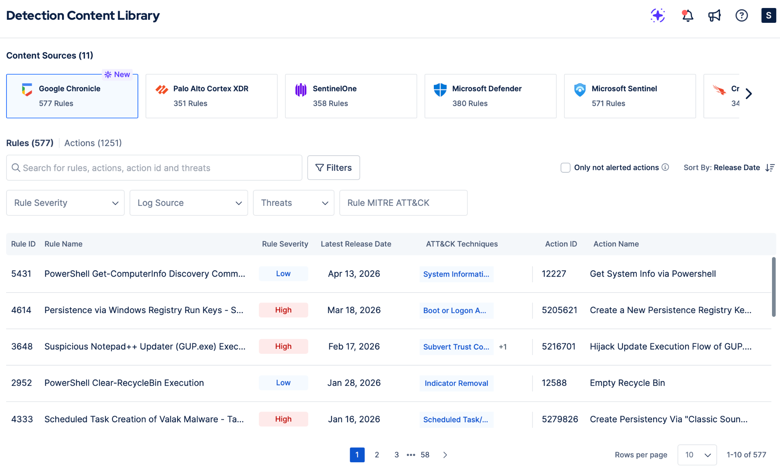
Task: Click the High severity badge for rule 4614
Action: (283, 310)
